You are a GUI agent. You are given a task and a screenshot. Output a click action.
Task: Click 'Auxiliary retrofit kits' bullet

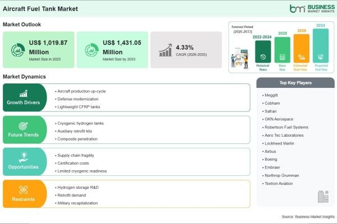[x=74, y=131]
